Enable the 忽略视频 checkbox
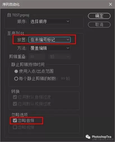This screenshot has height=142, width=115. [15, 127]
